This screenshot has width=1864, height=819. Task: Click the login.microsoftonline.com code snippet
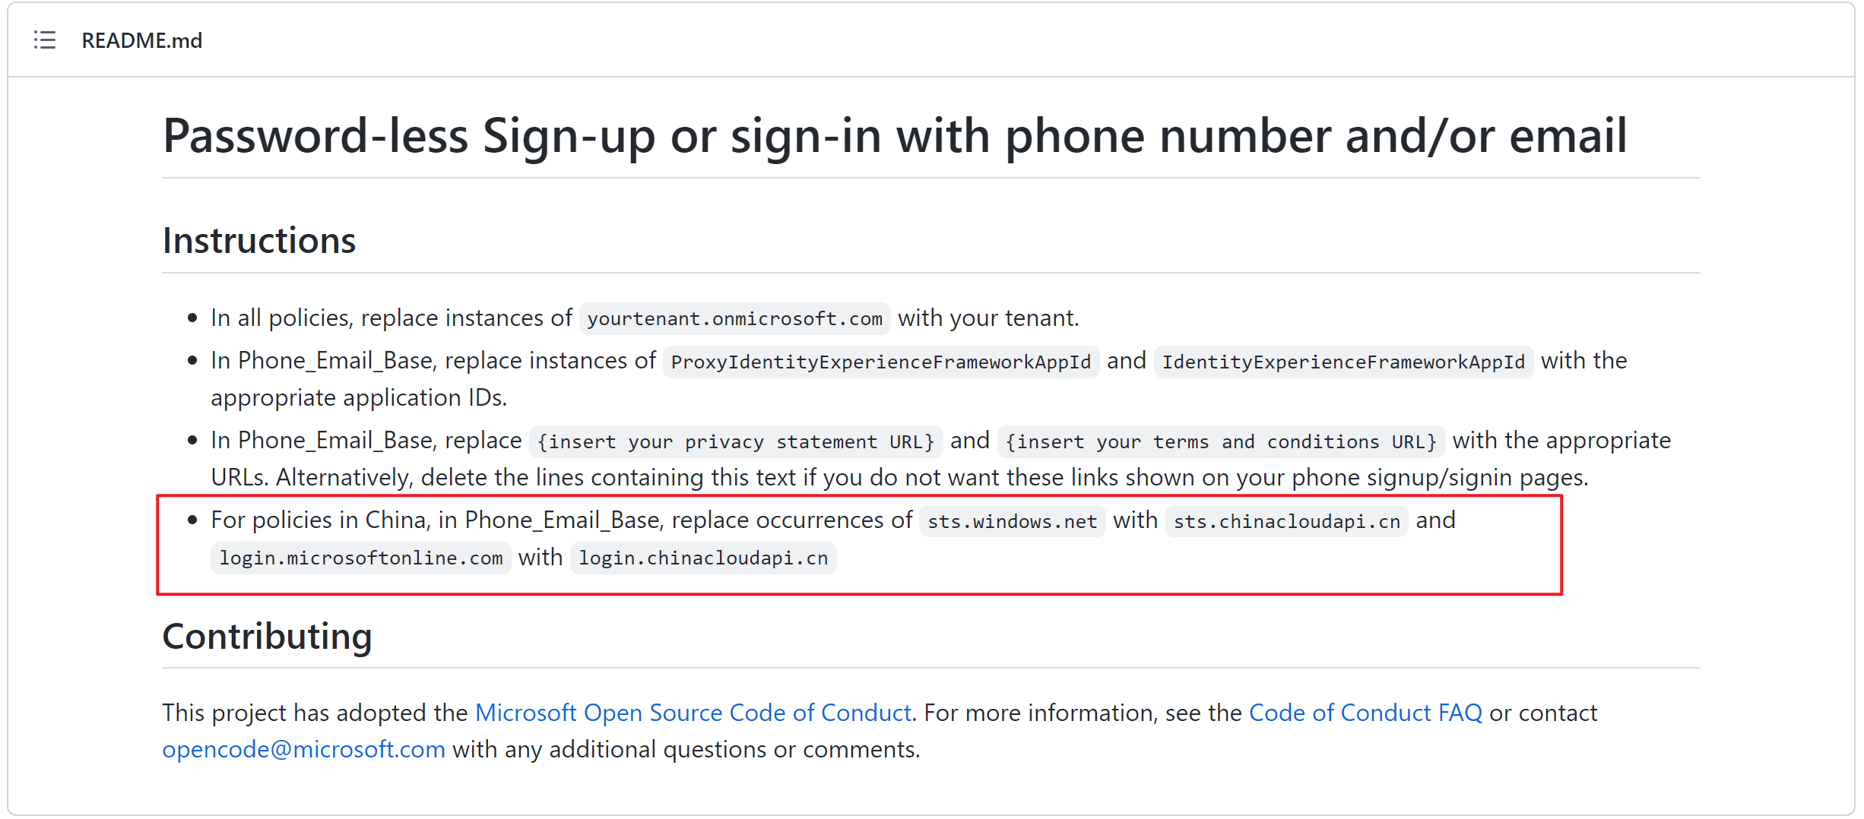[360, 558]
